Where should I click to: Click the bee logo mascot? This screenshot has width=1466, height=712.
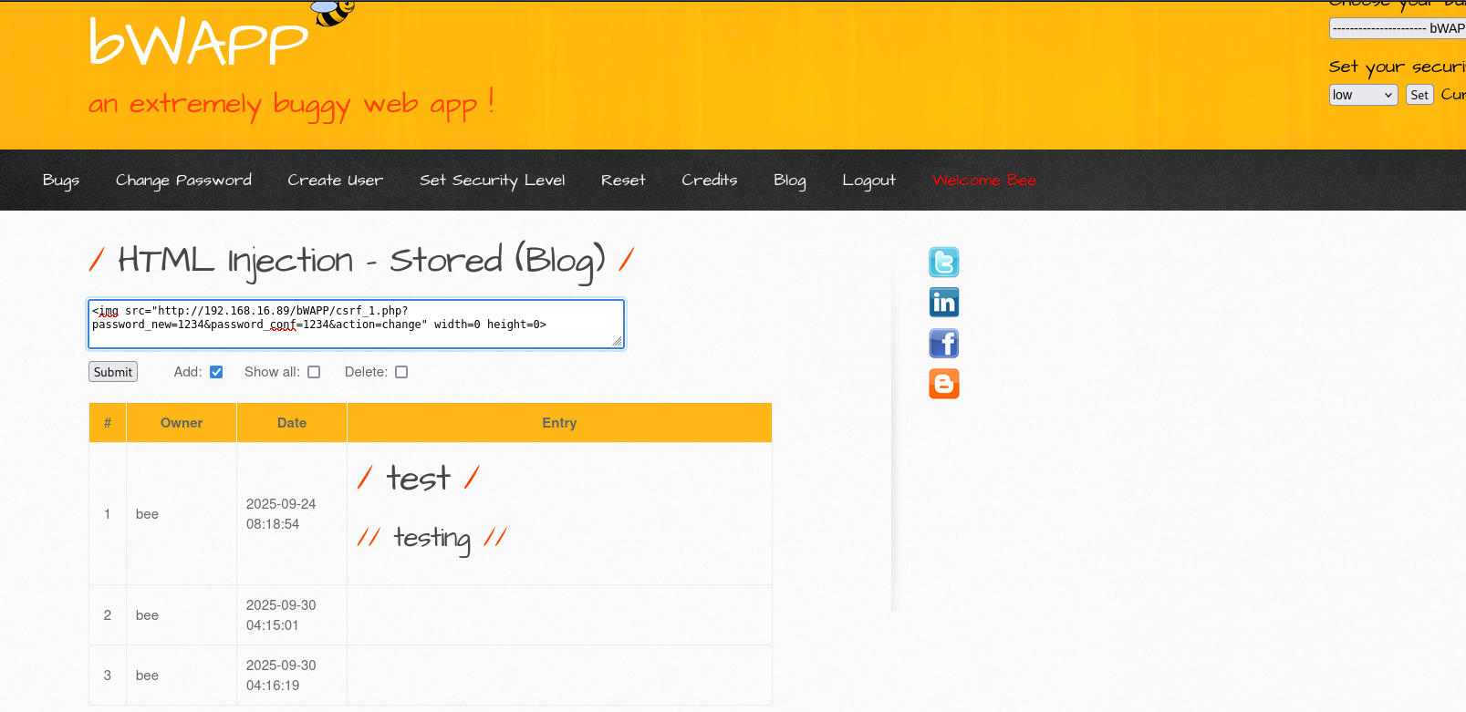click(x=333, y=13)
